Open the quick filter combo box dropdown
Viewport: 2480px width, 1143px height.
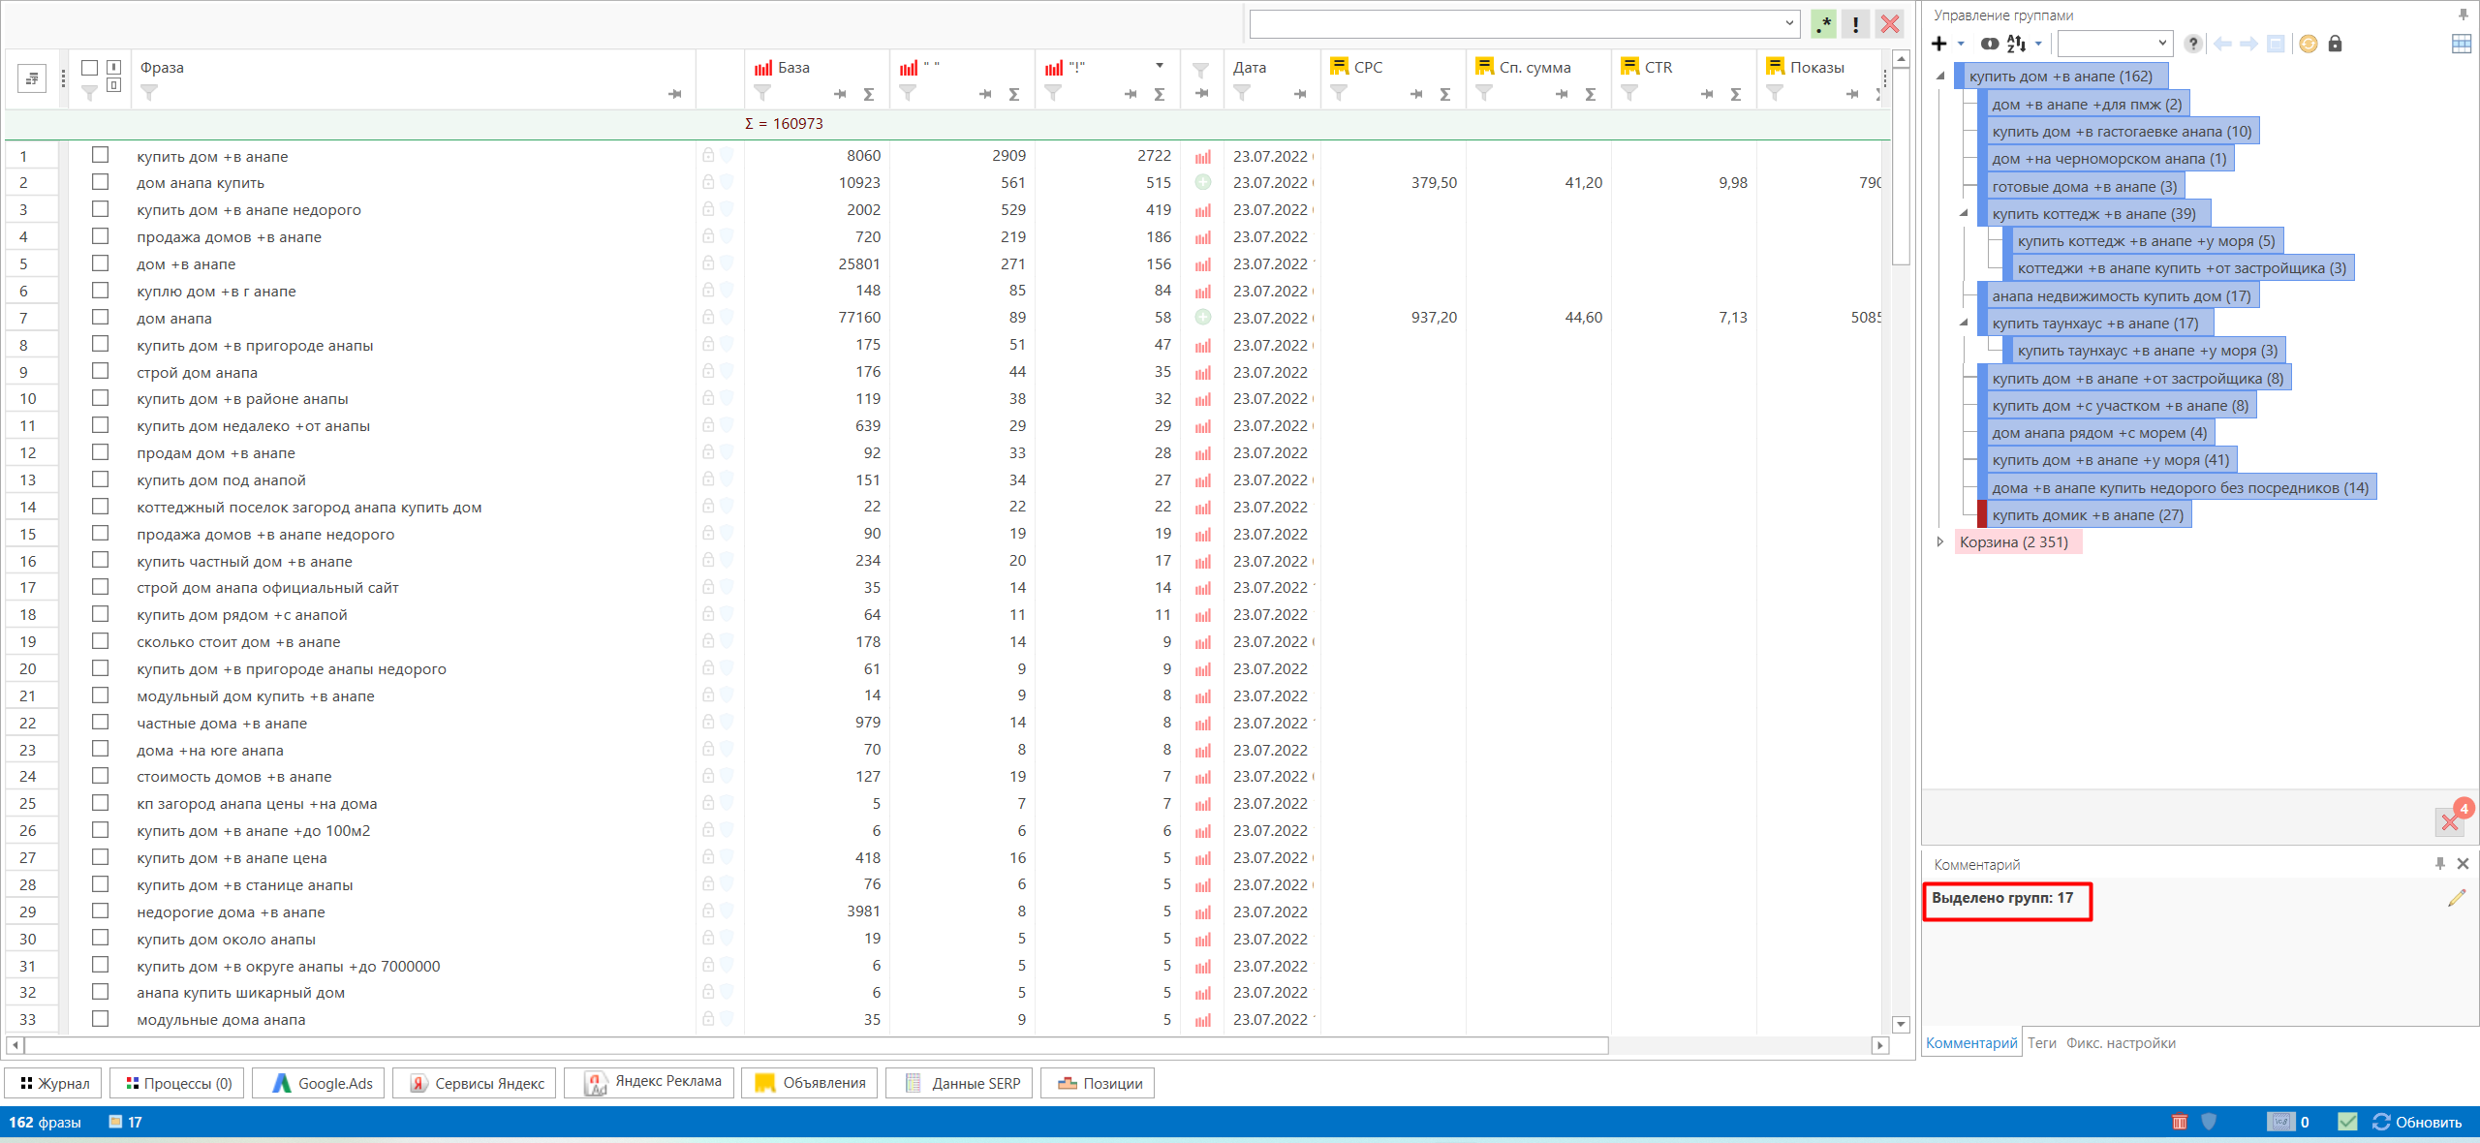point(1788,24)
